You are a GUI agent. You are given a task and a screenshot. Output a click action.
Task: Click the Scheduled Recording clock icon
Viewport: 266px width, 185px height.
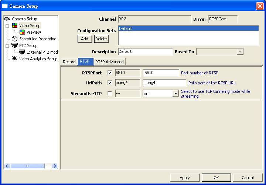tap(14, 39)
